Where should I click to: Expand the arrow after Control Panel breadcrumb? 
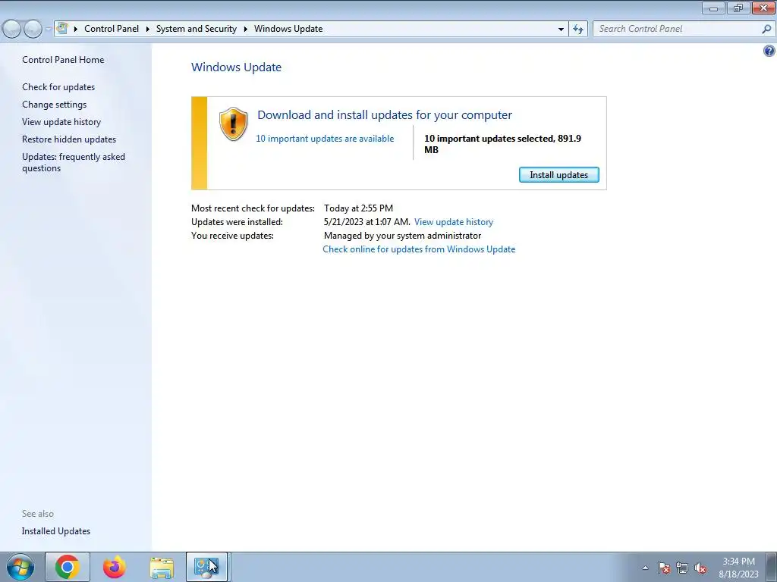(148, 29)
